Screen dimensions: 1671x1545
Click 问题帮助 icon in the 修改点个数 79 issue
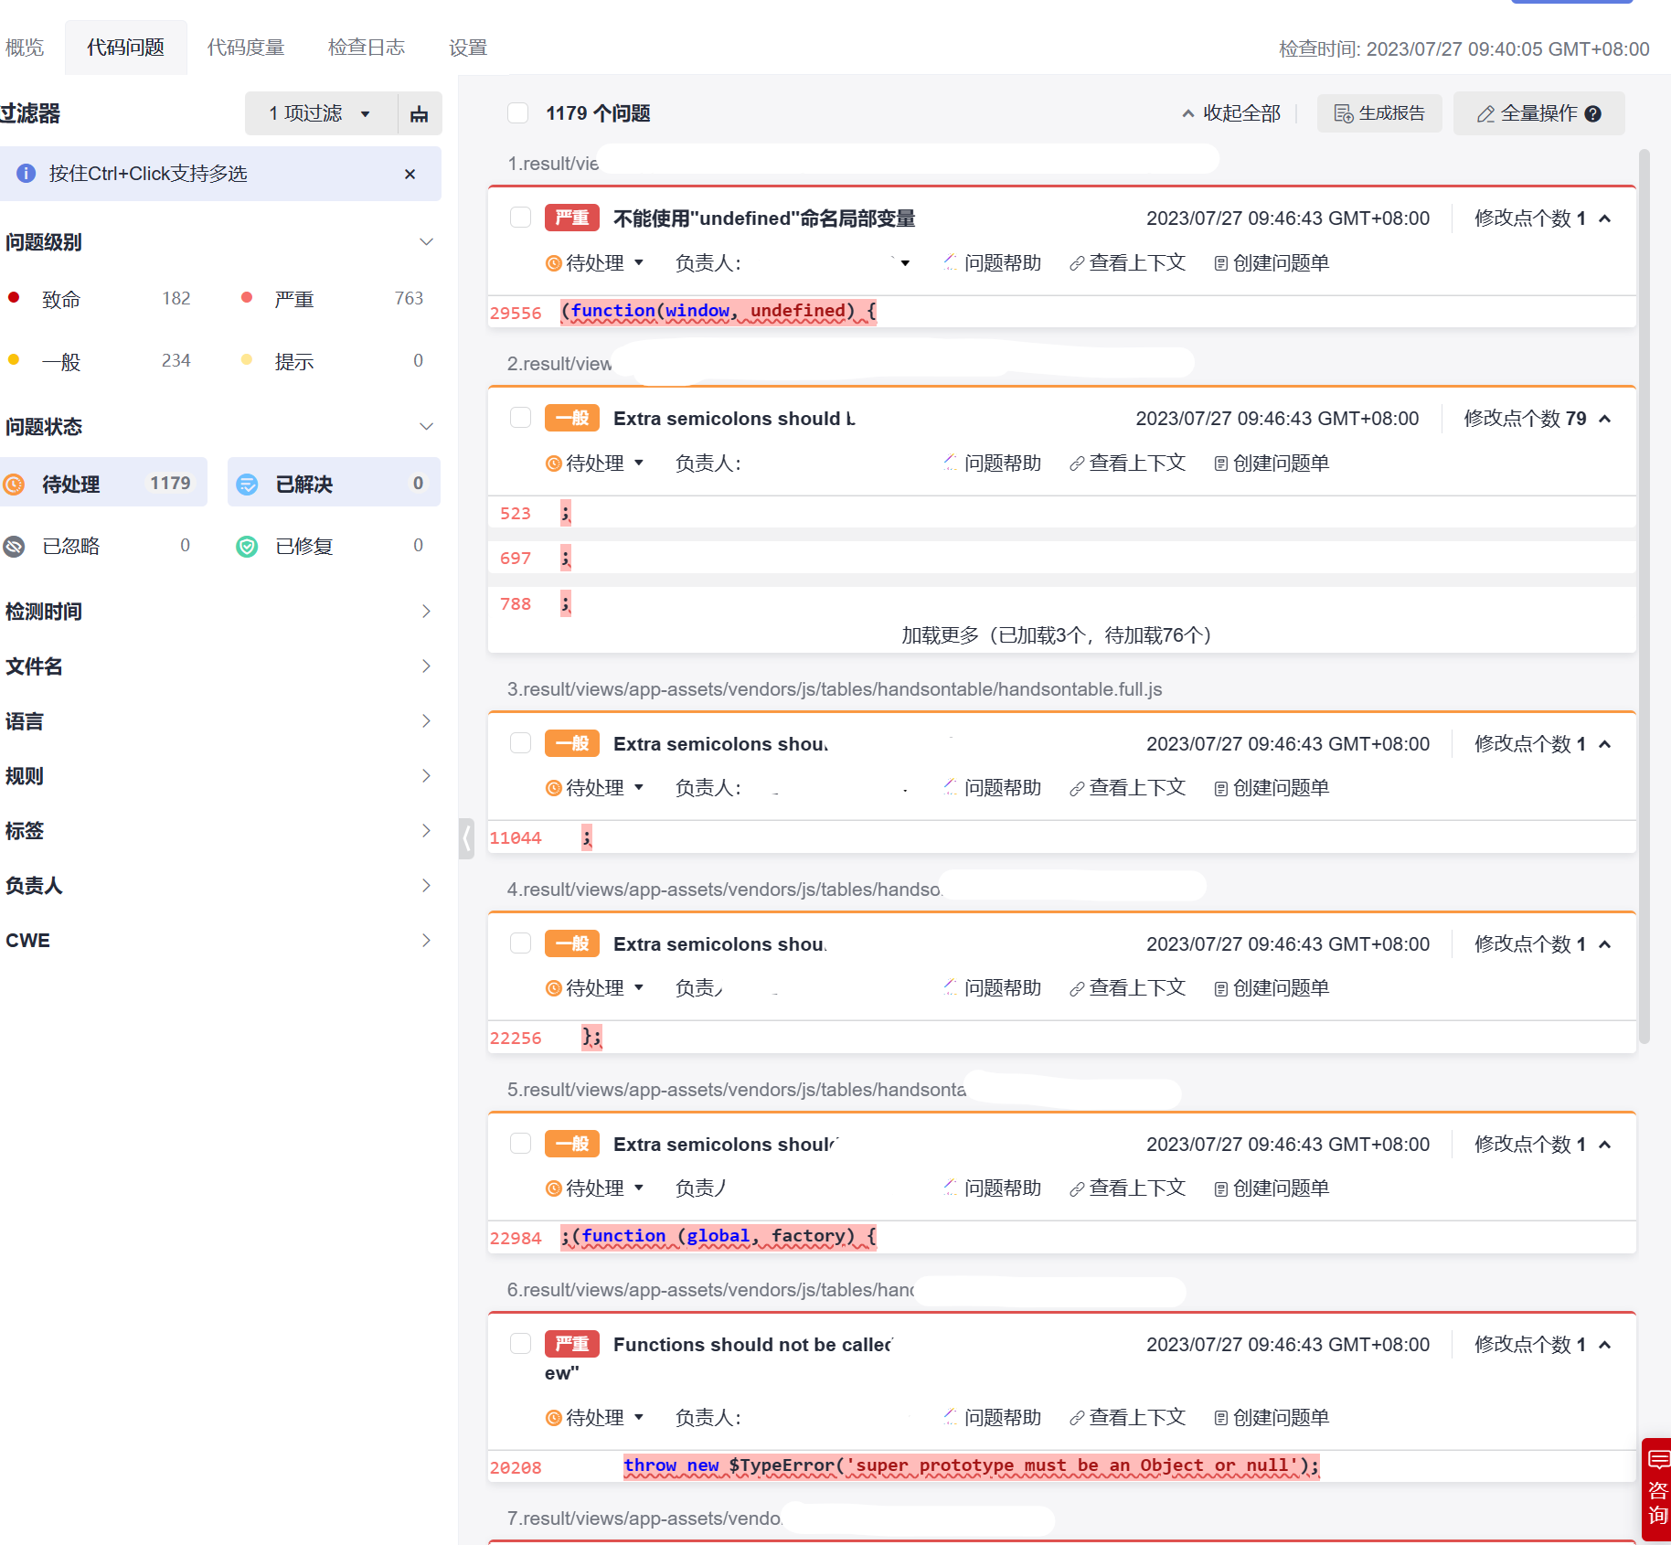pos(951,463)
